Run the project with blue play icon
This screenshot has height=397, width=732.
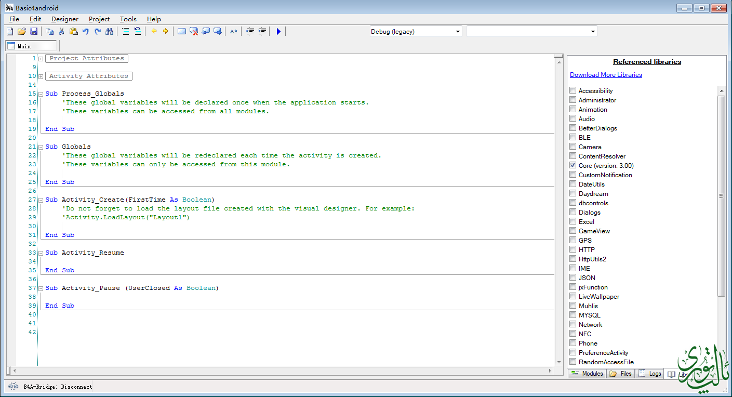278,32
